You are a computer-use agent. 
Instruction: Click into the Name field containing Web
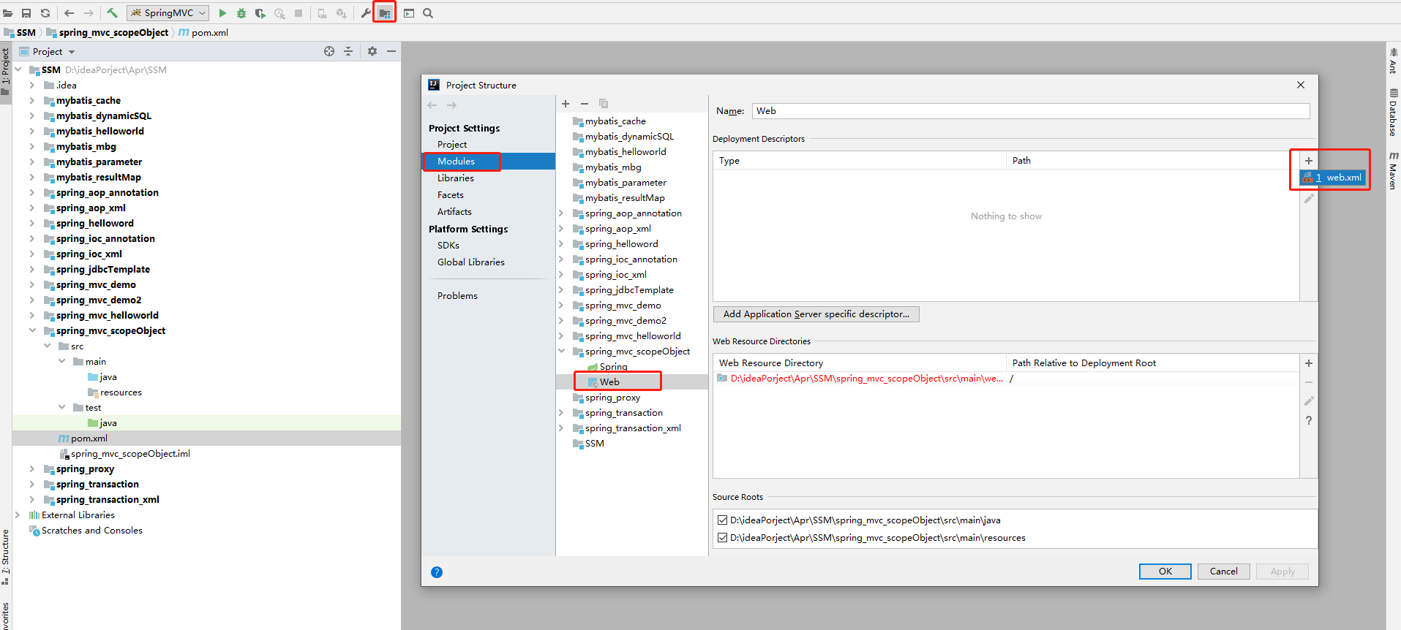click(1031, 111)
